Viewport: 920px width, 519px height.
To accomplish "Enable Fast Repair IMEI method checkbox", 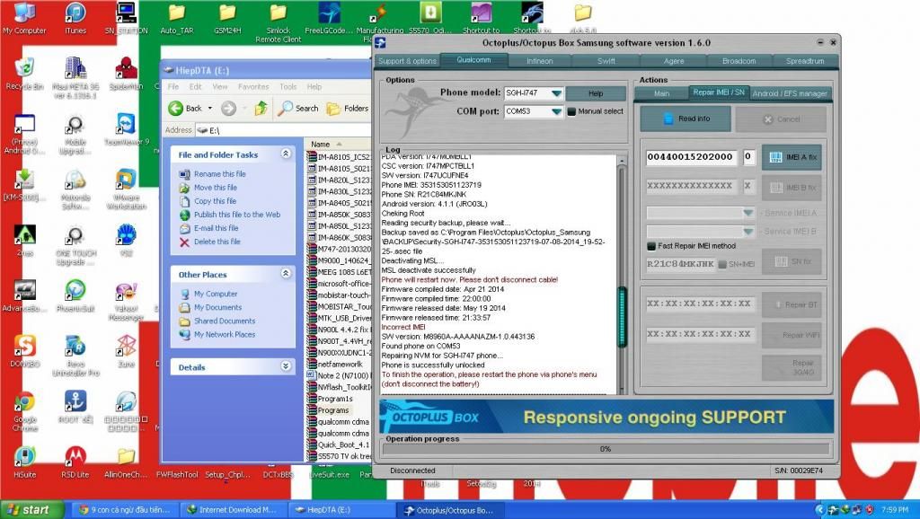I will tap(650, 246).
